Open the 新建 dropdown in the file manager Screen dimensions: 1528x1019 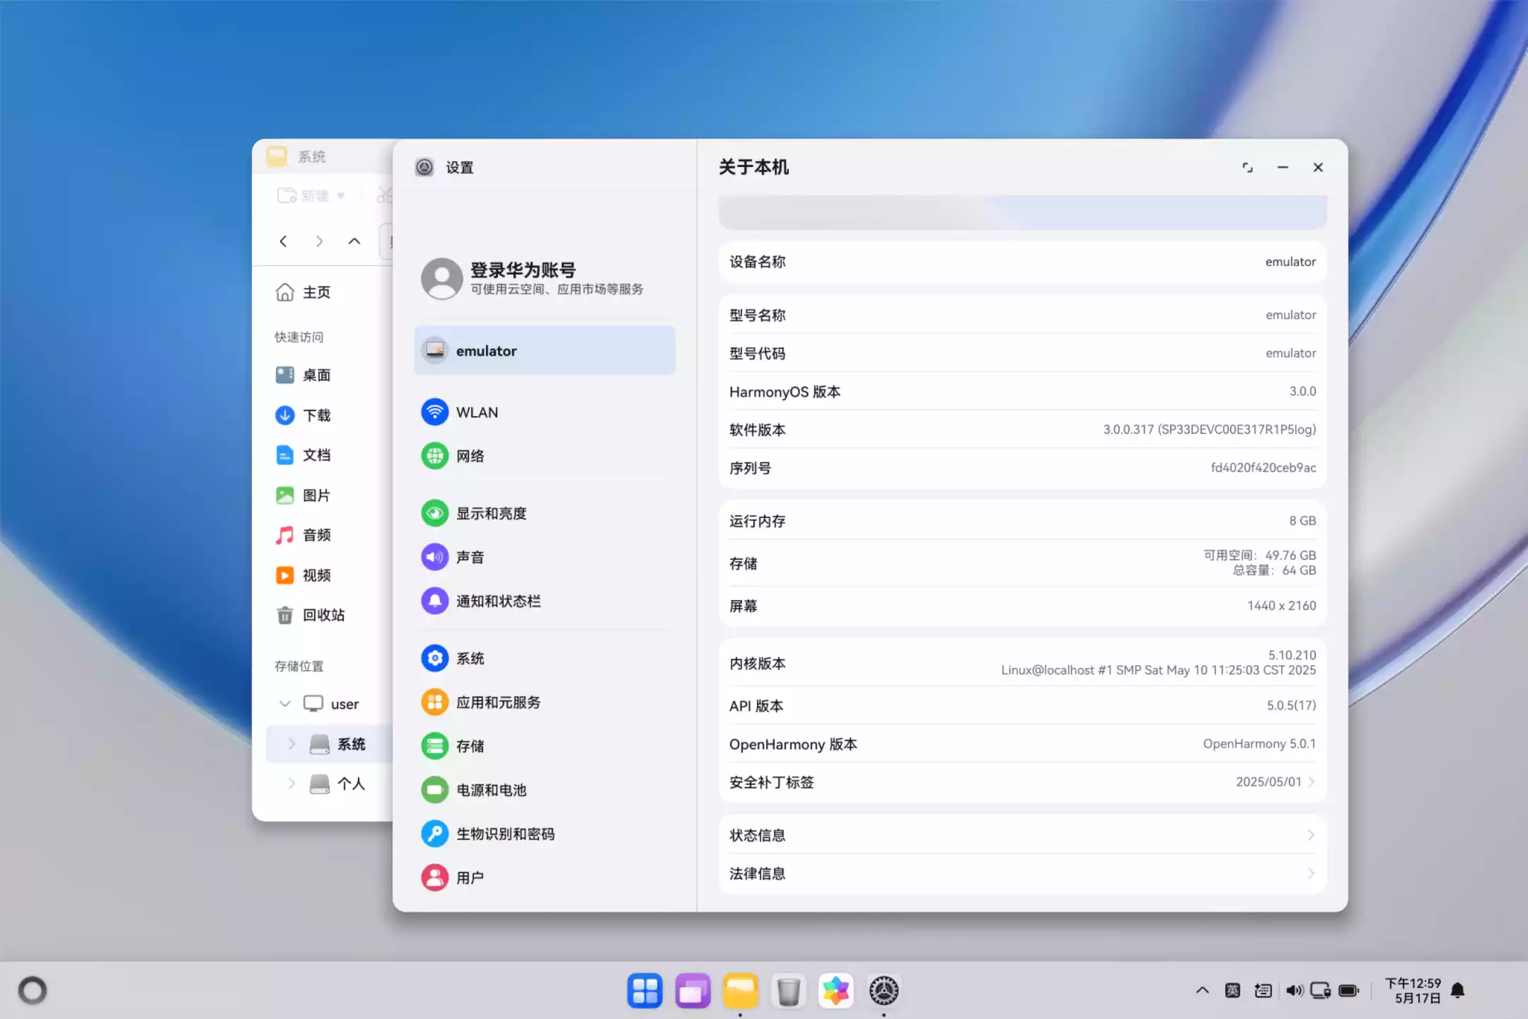click(x=311, y=195)
